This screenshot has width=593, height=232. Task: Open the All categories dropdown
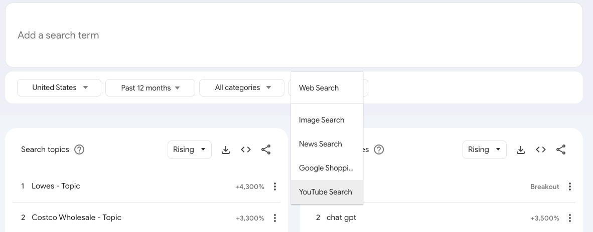pos(242,88)
